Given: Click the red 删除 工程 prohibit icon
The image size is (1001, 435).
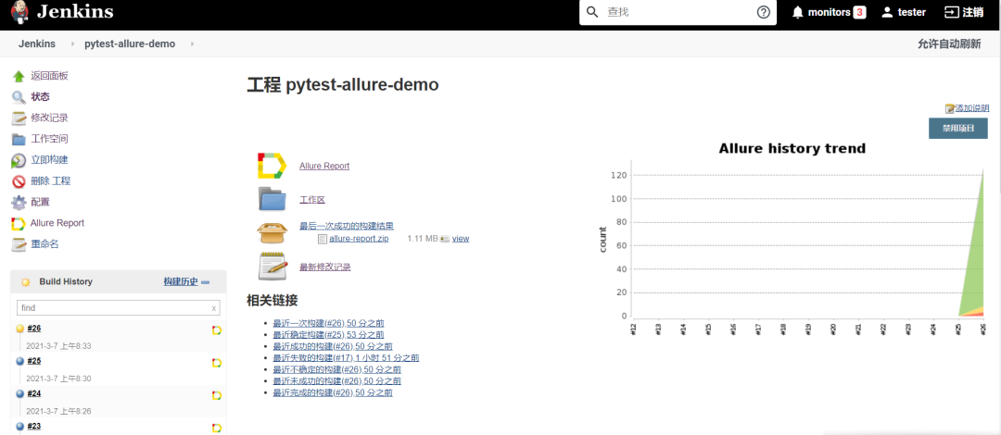Looking at the screenshot, I should pyautogui.click(x=19, y=181).
